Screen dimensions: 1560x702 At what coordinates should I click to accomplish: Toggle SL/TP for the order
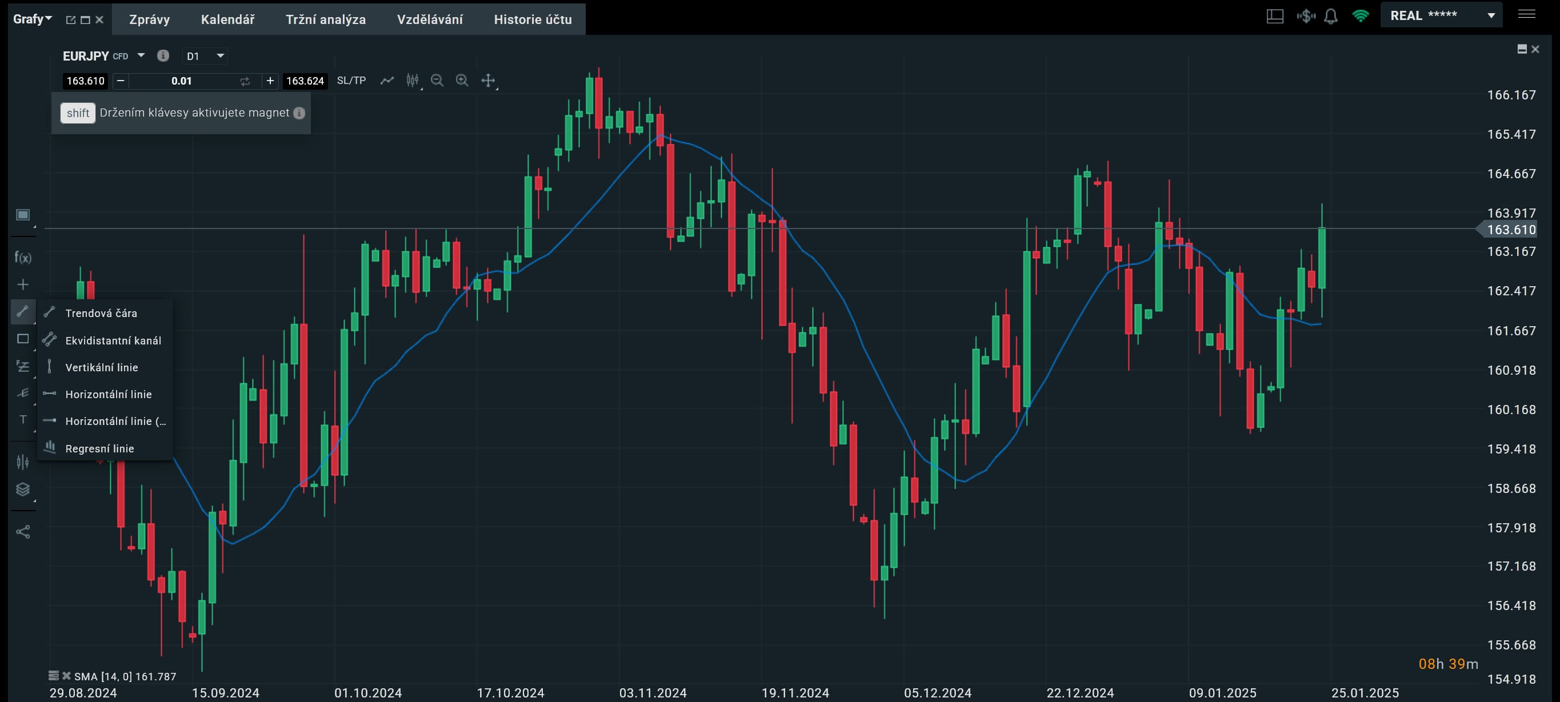coord(351,81)
